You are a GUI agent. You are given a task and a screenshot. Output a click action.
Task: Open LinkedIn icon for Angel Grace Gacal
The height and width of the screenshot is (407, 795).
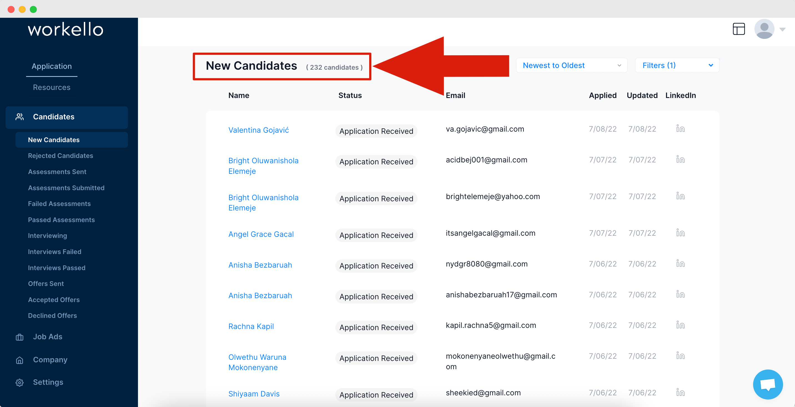680,233
